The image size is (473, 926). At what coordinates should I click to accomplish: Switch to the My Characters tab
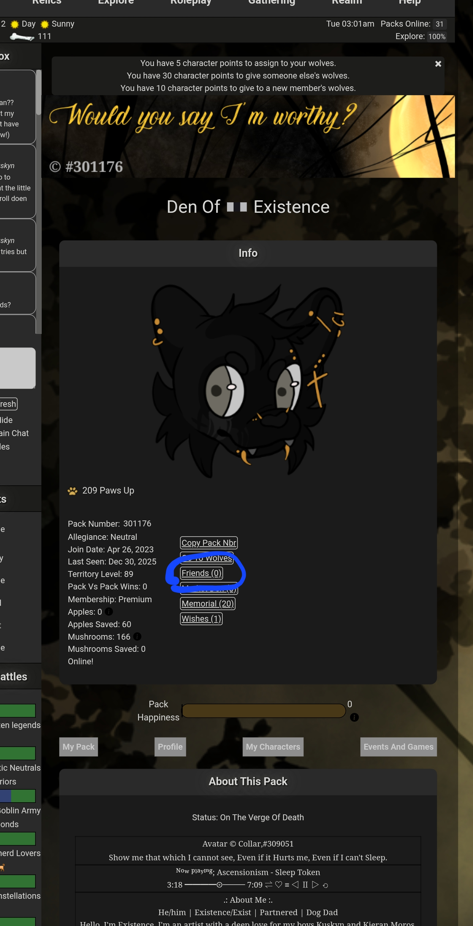(273, 747)
